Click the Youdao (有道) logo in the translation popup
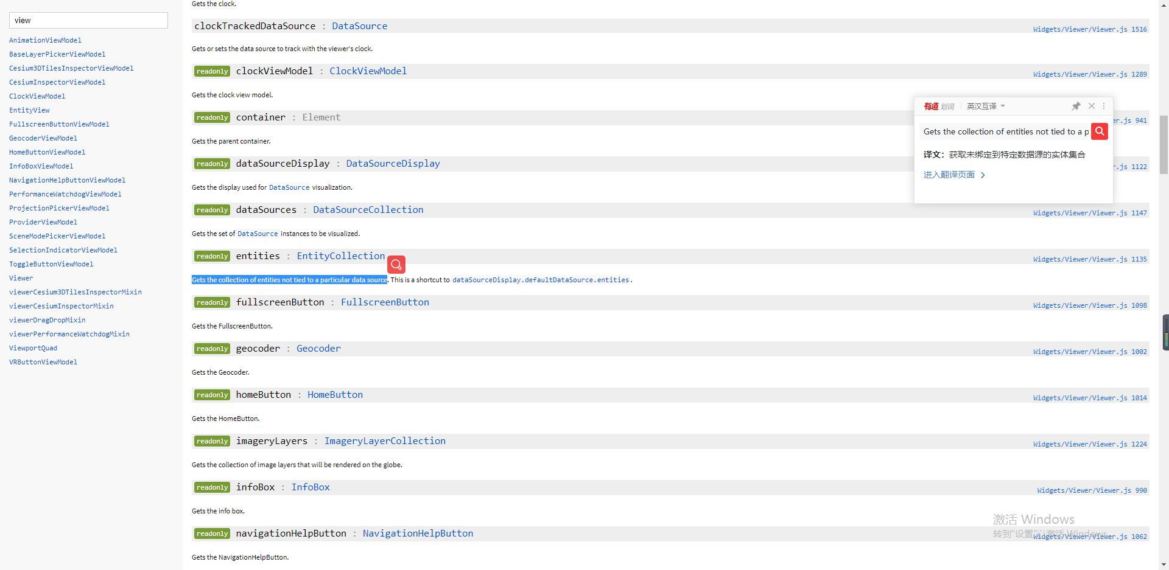1169x570 pixels. click(930, 106)
